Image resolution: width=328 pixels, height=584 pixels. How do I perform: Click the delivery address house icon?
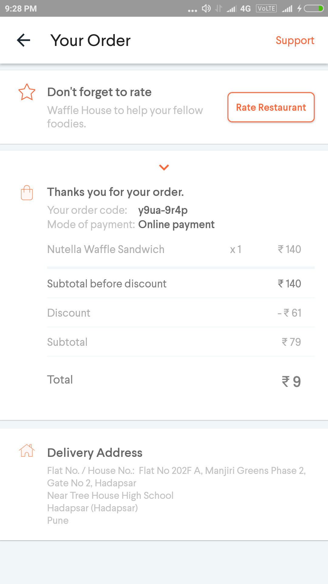point(27,450)
